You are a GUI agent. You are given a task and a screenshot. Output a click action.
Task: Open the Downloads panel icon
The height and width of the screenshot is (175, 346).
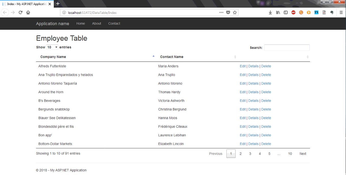(270, 12)
